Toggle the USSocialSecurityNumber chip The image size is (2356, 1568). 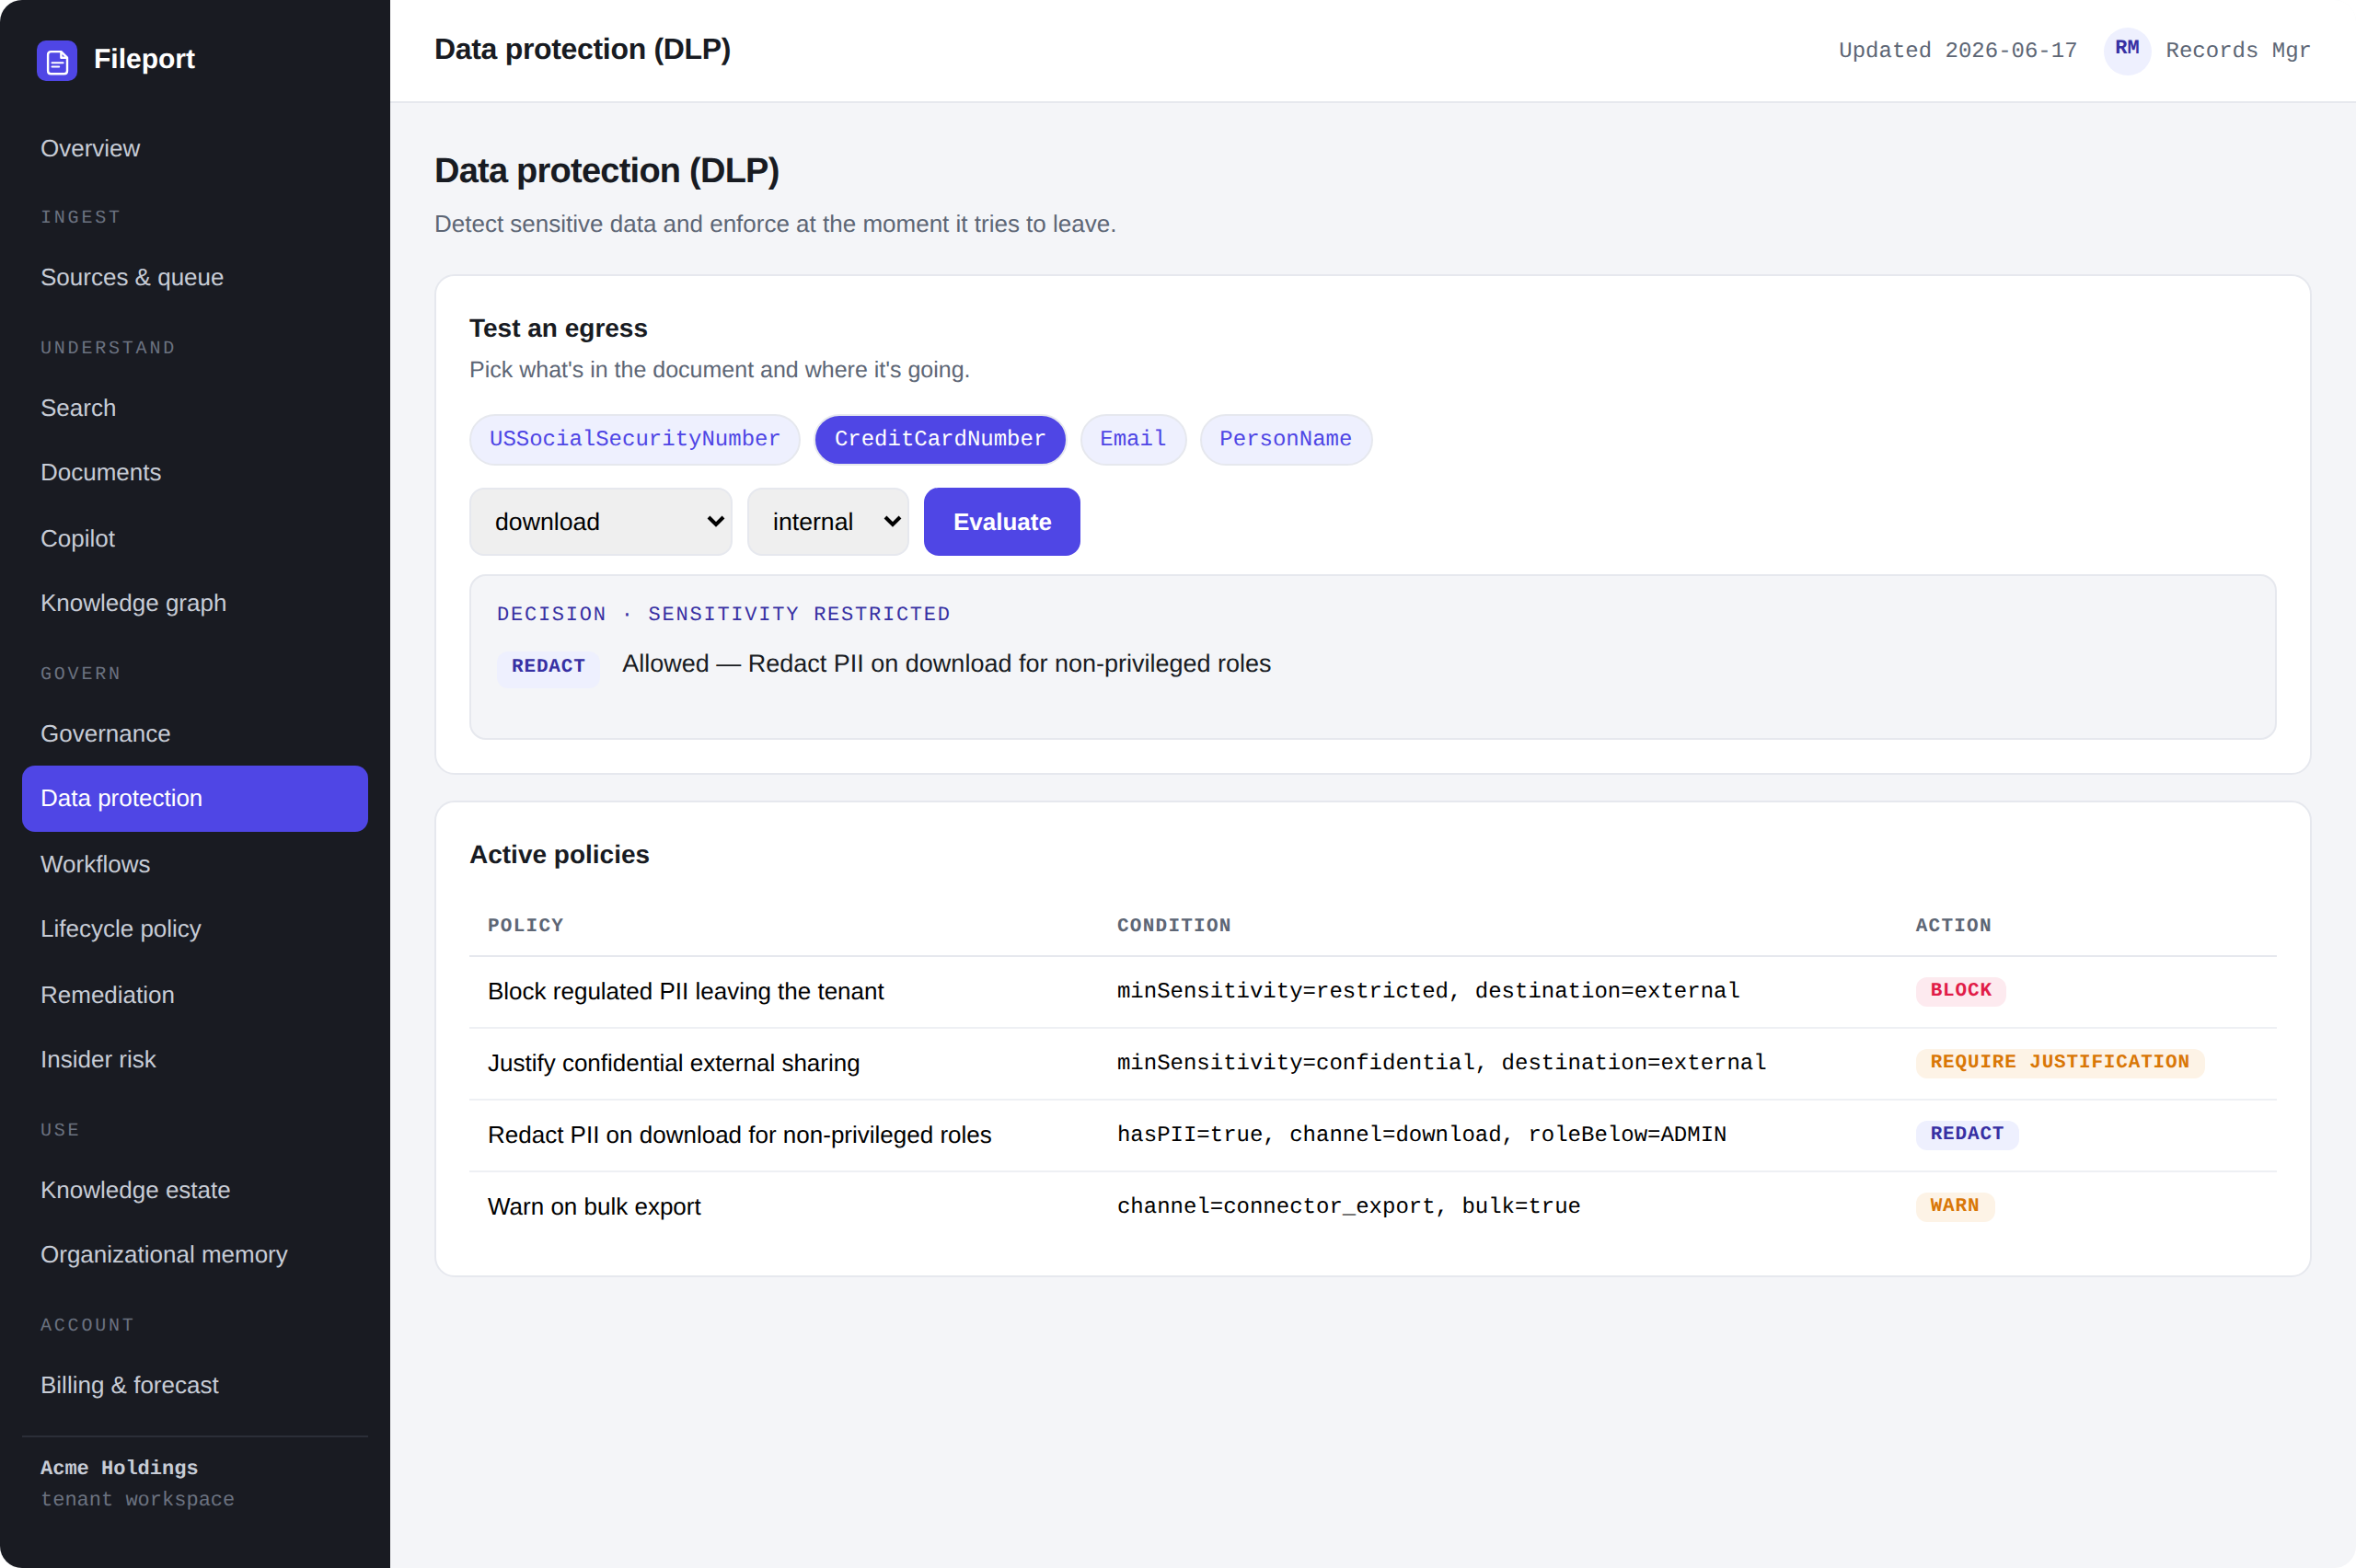[x=634, y=439]
